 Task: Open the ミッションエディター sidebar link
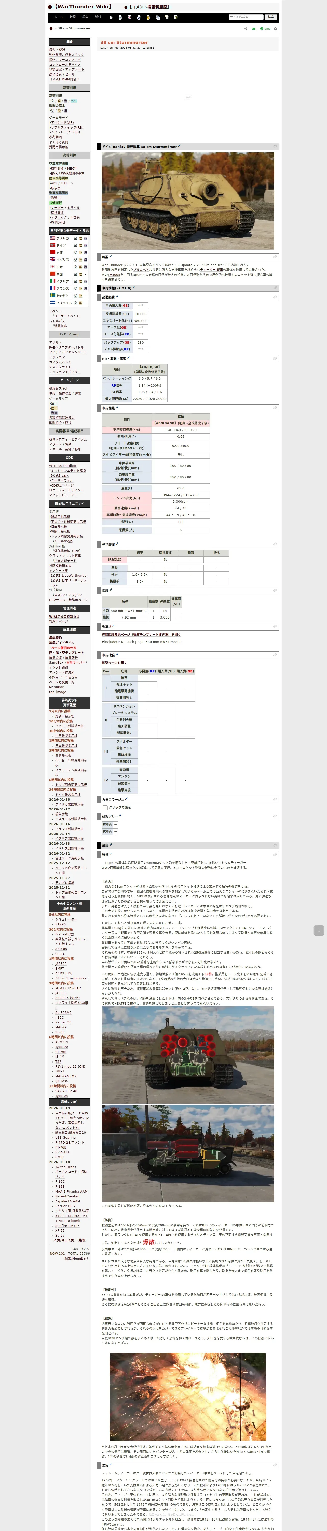65,372
